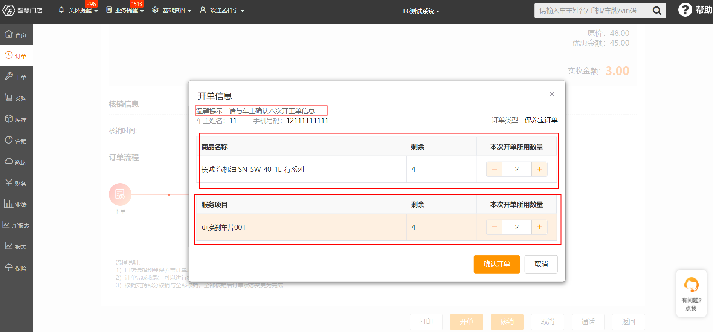Click the 返回 button at the bottom
The height and width of the screenshot is (332, 713).
629,322
